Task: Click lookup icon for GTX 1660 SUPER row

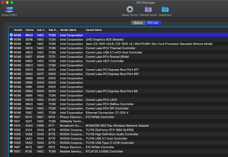Action: pyautogui.click(x=11, y=130)
